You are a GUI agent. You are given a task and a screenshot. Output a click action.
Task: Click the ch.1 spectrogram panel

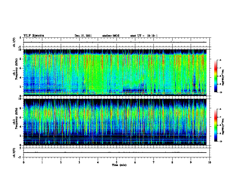pos(115,73)
